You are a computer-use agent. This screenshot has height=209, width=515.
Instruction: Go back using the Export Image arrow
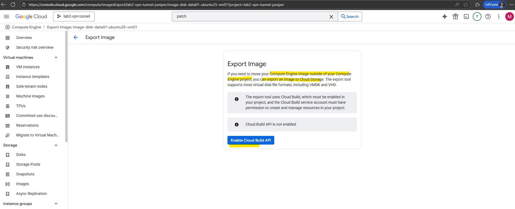click(x=76, y=37)
